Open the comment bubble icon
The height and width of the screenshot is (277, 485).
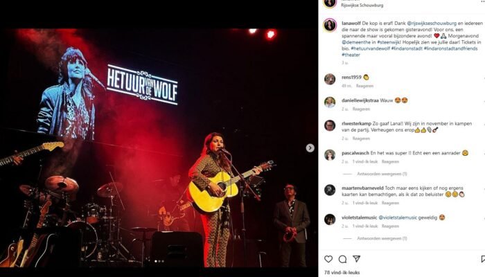[x=342, y=259]
